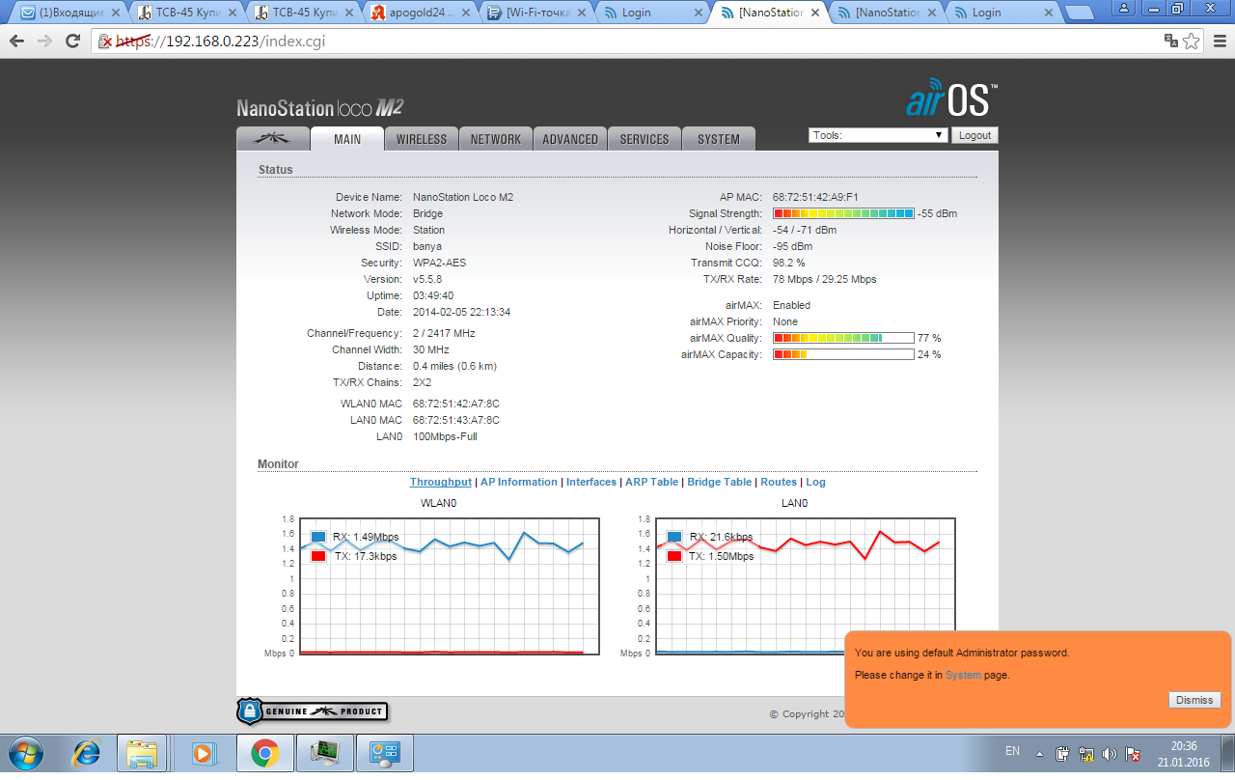This screenshot has height=780, width=1235.
Task: Click the Windows Start button
Action: tap(24, 753)
